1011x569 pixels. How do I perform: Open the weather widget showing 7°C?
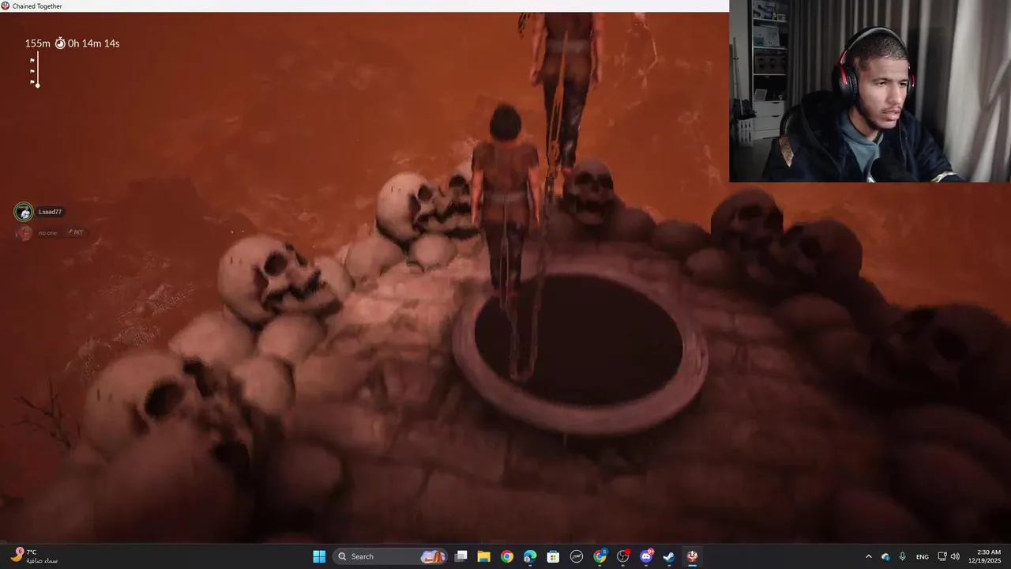(x=34, y=556)
